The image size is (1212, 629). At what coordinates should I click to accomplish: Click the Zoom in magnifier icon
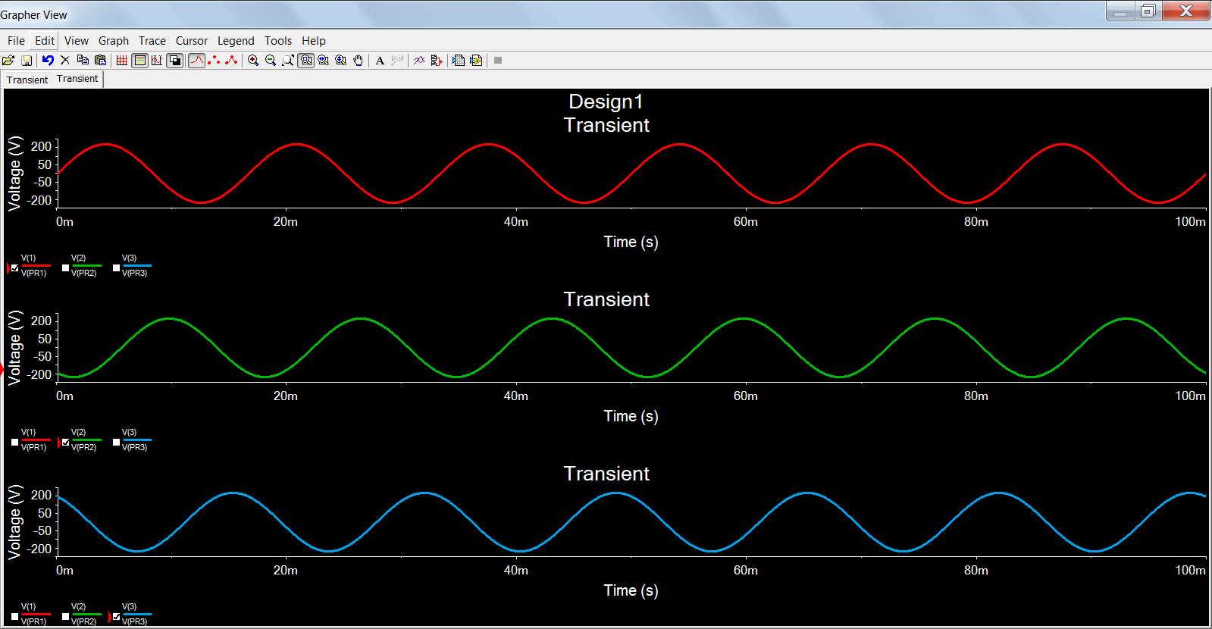pyautogui.click(x=253, y=61)
